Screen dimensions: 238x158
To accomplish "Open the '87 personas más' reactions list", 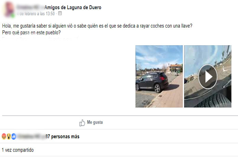I will click(x=62, y=137).
